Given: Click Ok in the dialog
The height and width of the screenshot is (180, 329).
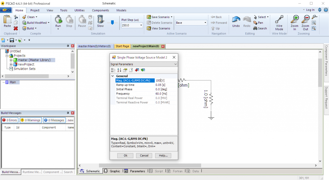Looking at the screenshot, I should pyautogui.click(x=125, y=156).
